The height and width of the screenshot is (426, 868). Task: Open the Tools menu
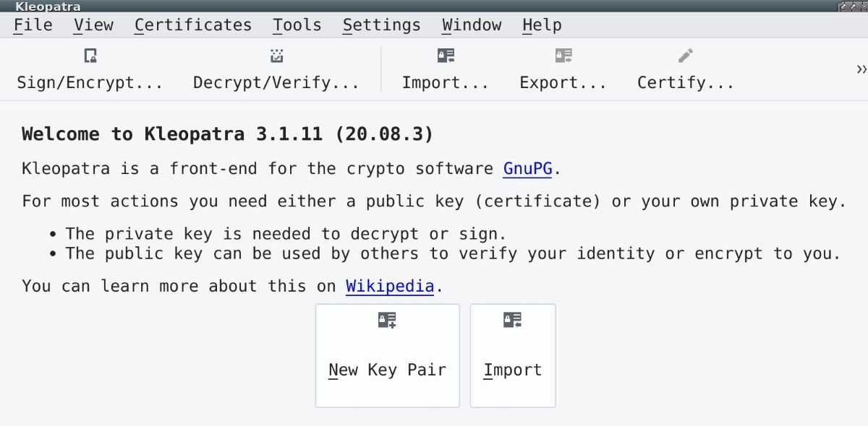[297, 25]
